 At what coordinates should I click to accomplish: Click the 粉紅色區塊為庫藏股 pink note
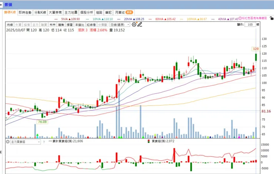[254, 18]
